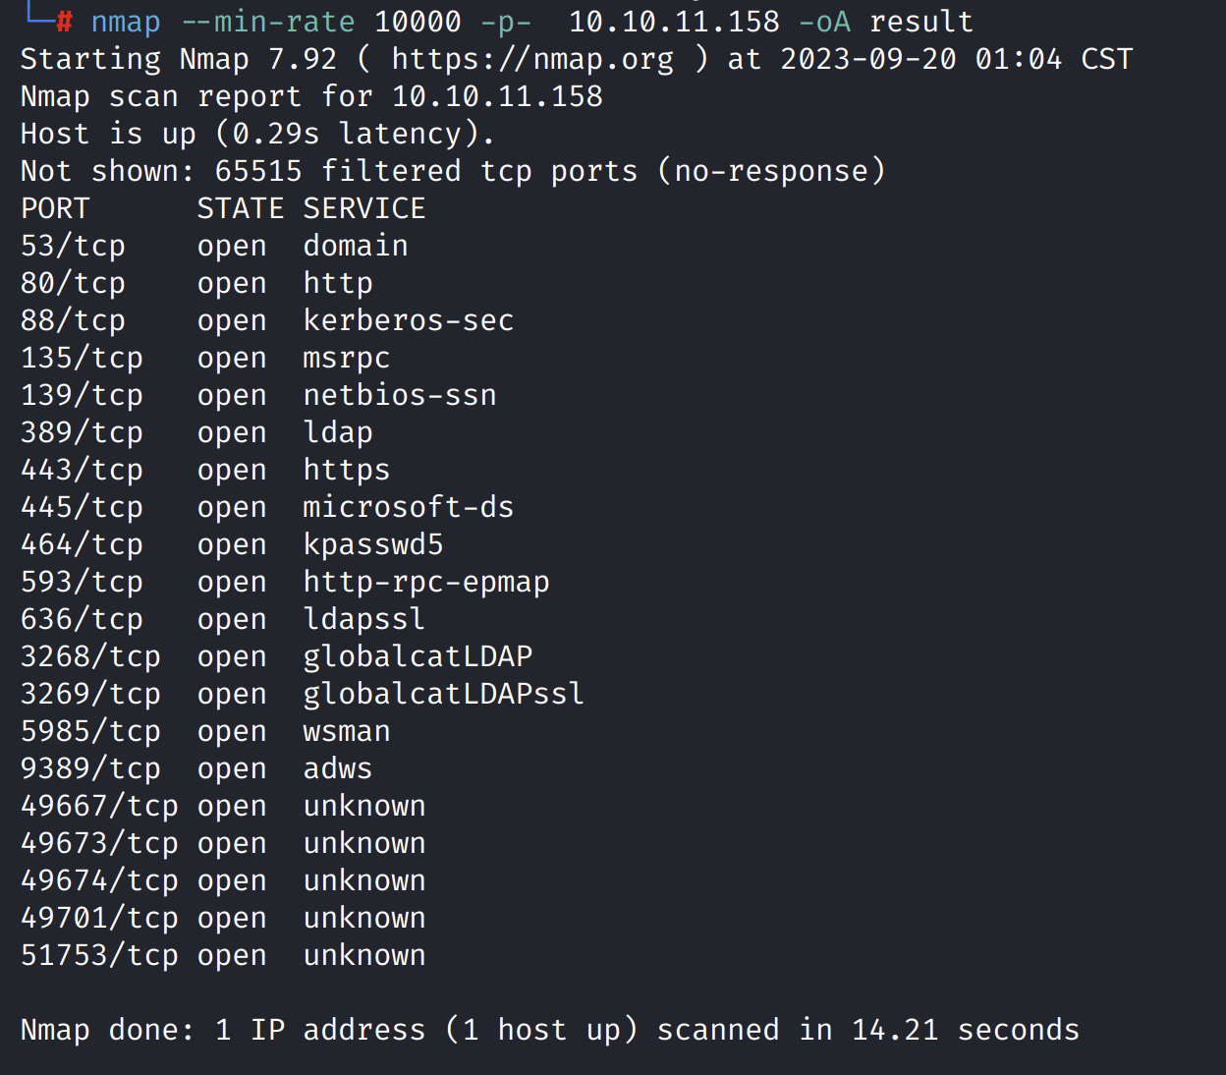This screenshot has width=1226, height=1075.
Task: Click the globalcatLDAPssl service name
Action: coord(443,694)
